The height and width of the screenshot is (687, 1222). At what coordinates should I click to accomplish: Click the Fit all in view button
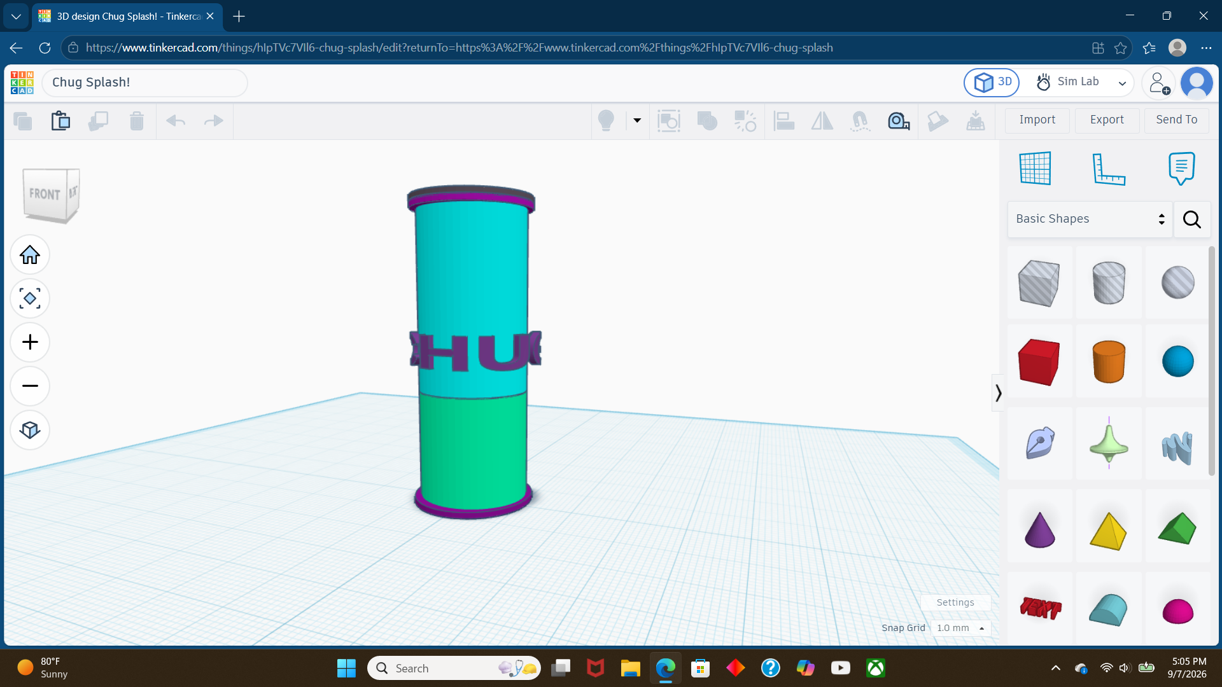[30, 298]
